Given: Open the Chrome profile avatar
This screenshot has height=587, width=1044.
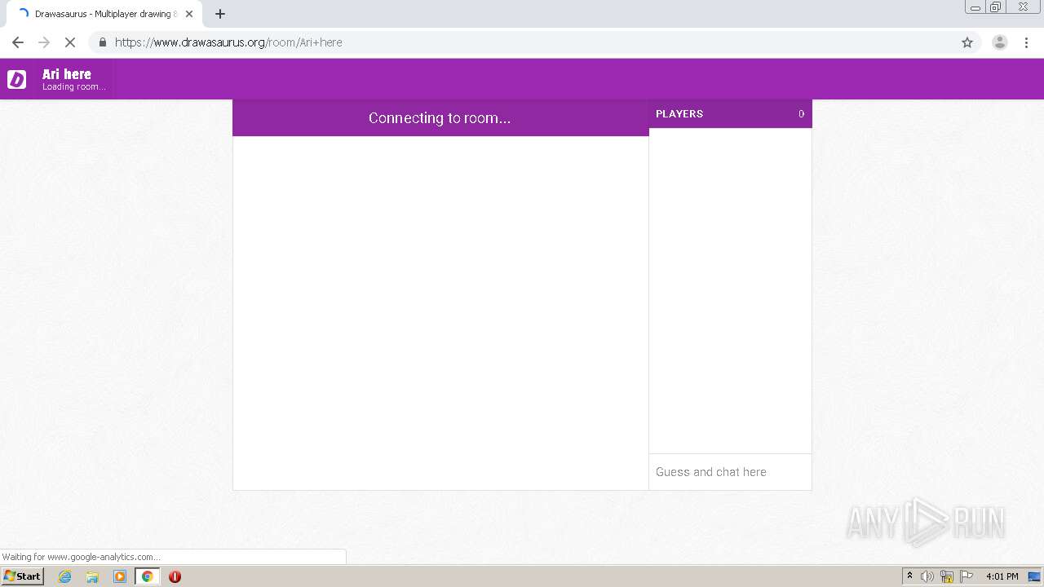Looking at the screenshot, I should pos(999,42).
